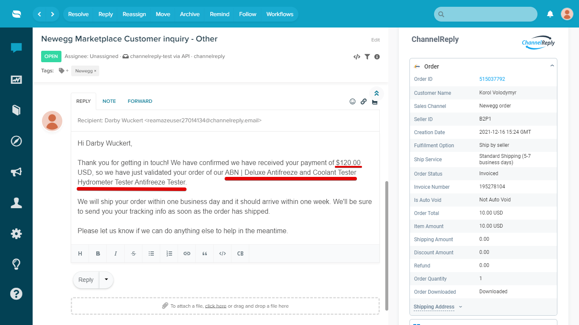The height and width of the screenshot is (325, 579).
Task: Open the megaphone campaigns icon in sidebar
Action: (17, 172)
